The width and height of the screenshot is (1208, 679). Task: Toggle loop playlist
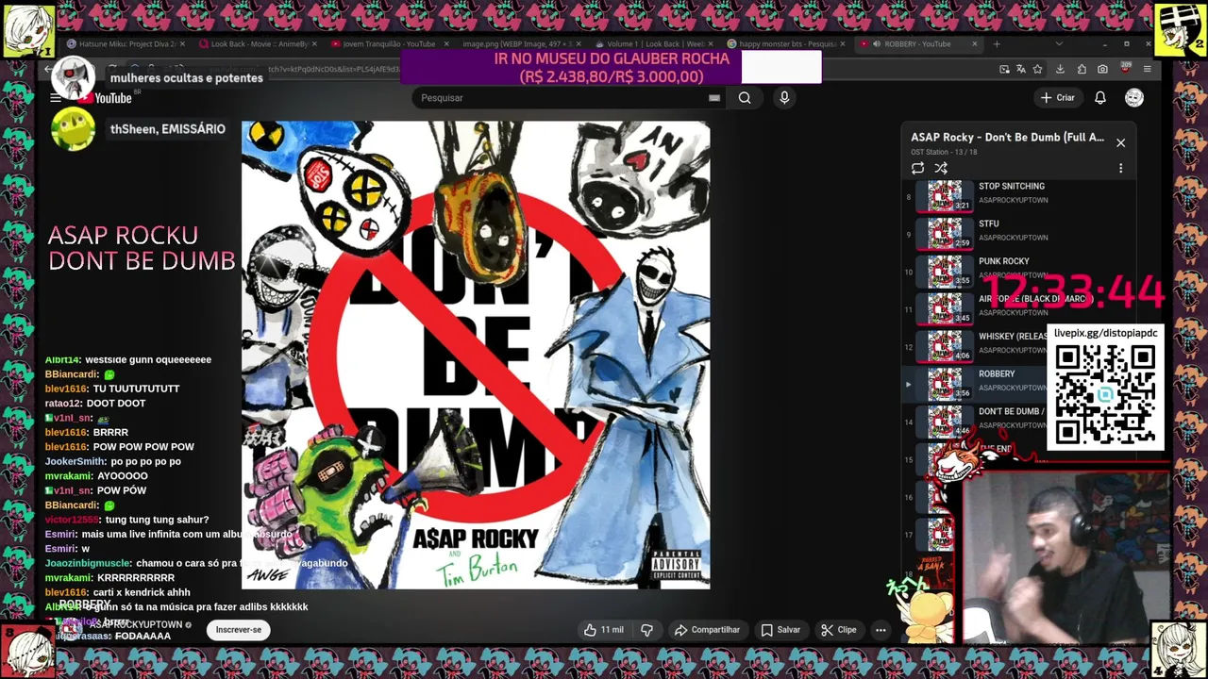(x=917, y=168)
